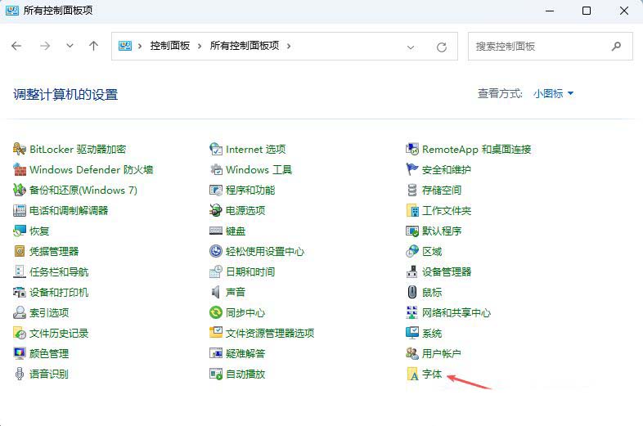
Task: Click the 用户帐户 link
Action: click(442, 353)
